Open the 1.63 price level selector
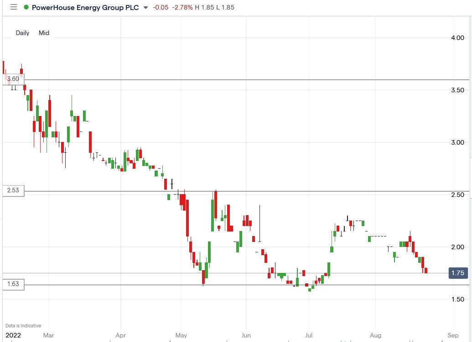 point(14,284)
